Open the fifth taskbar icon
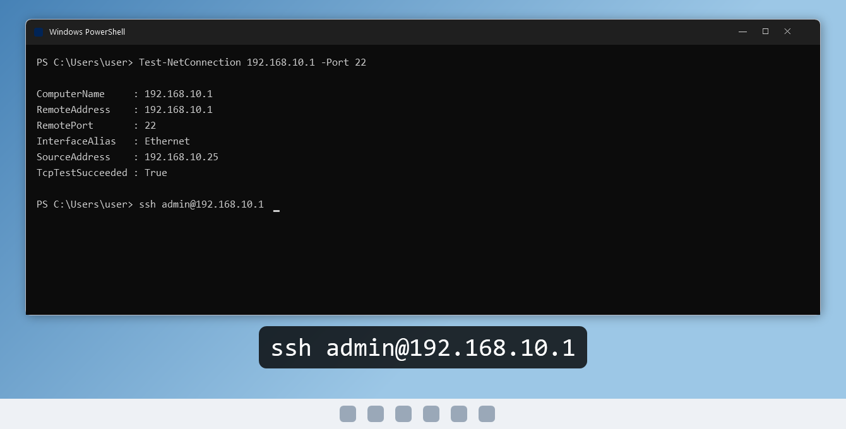846x429 pixels. (459, 414)
